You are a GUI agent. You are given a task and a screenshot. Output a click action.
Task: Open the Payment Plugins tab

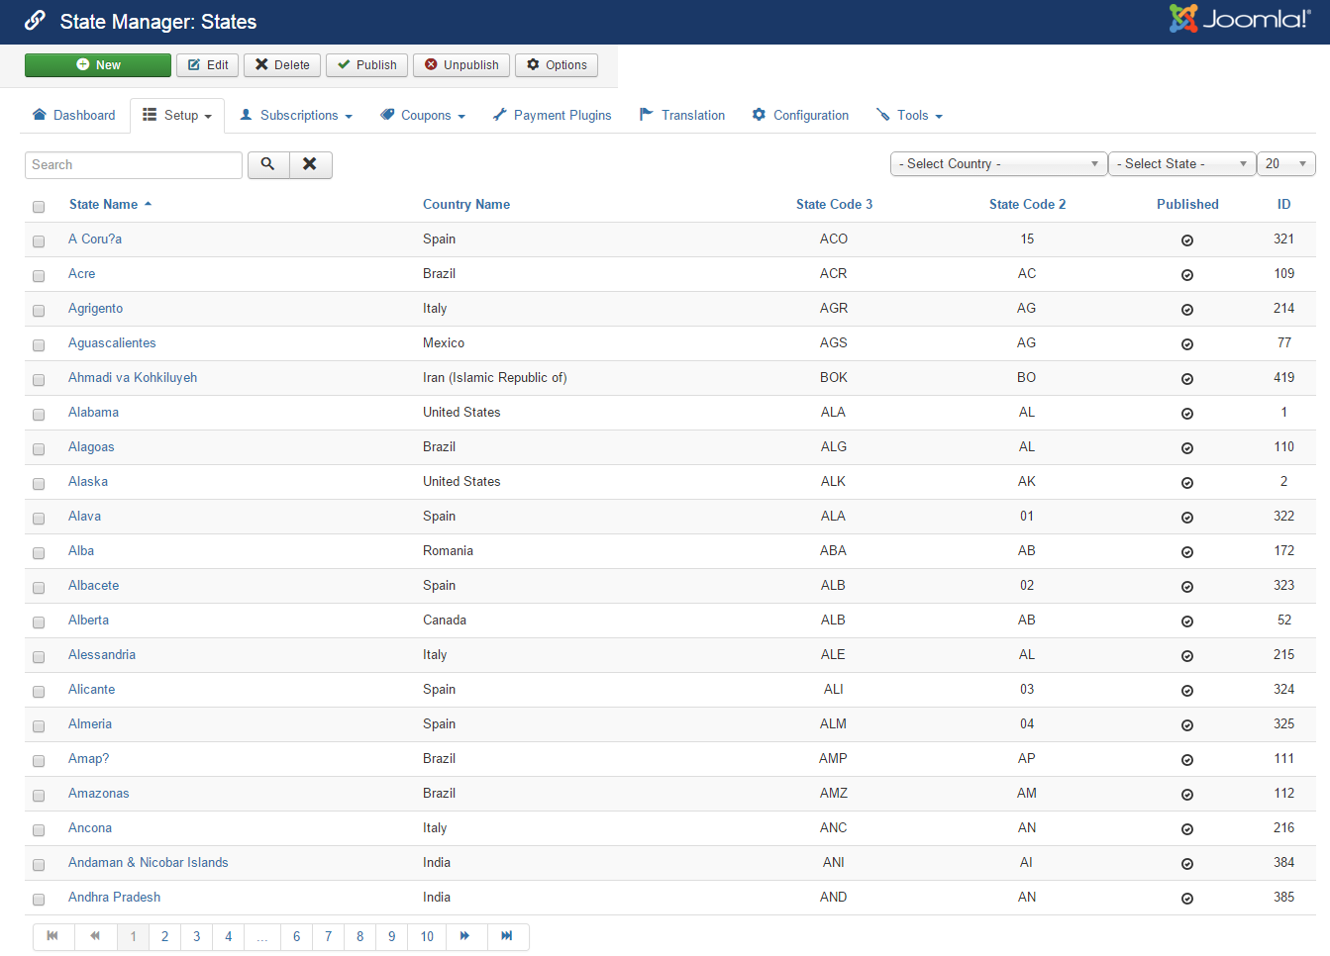[552, 116]
